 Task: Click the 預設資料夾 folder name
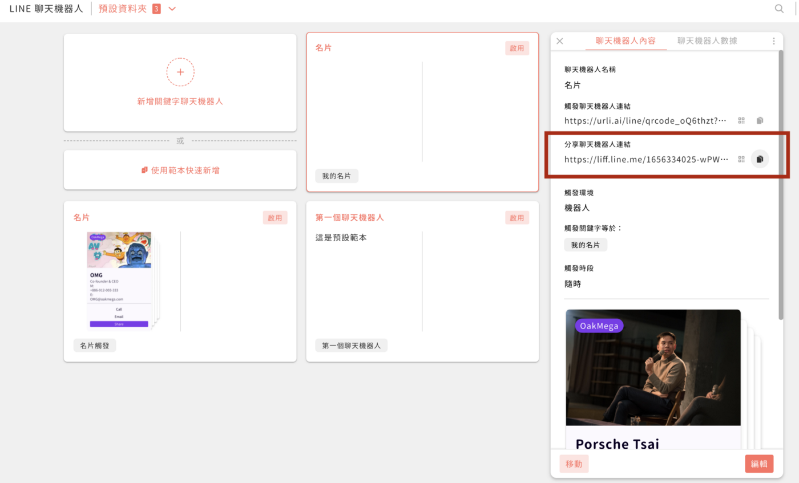click(123, 9)
